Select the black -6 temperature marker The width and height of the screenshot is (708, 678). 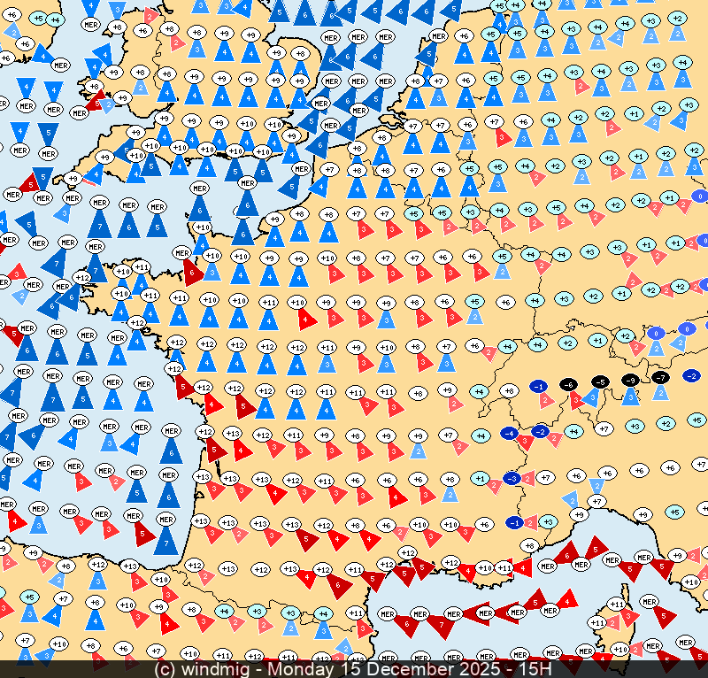569,384
